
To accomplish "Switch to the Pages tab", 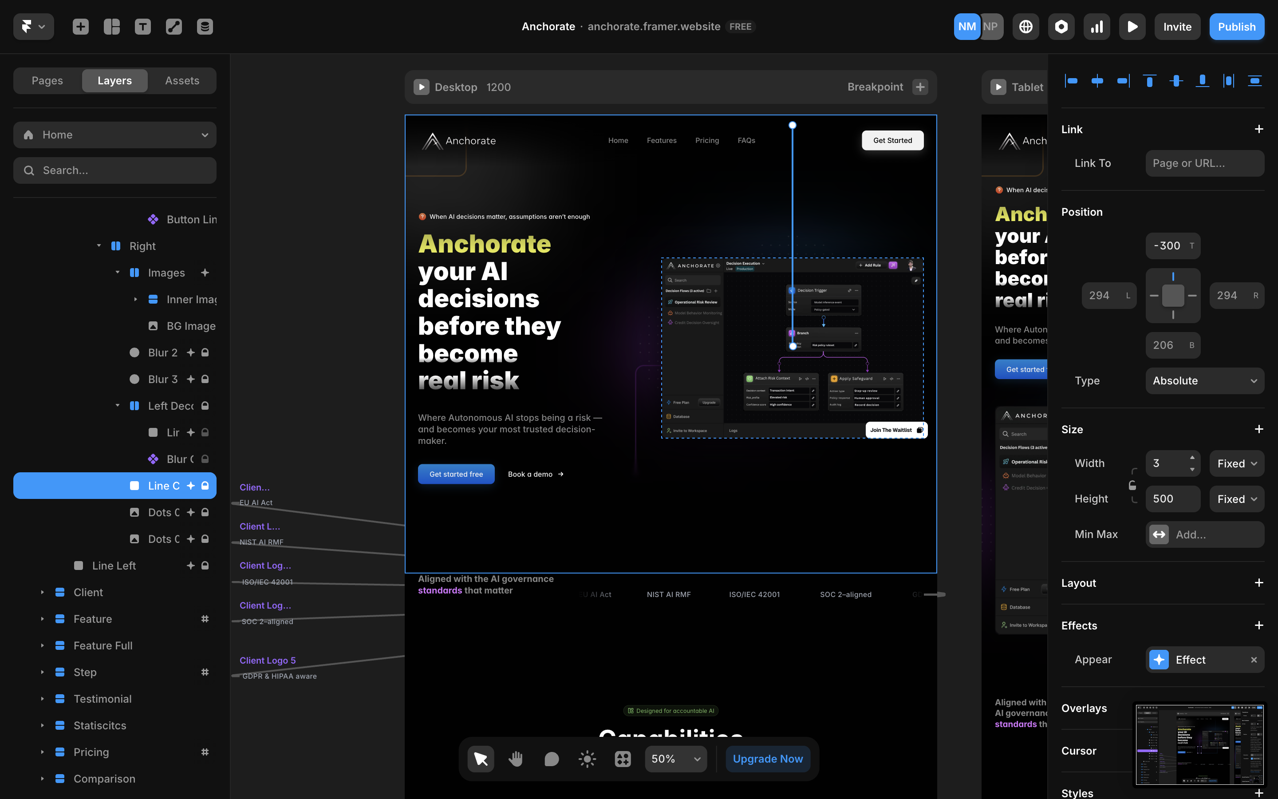I will pyautogui.click(x=47, y=80).
